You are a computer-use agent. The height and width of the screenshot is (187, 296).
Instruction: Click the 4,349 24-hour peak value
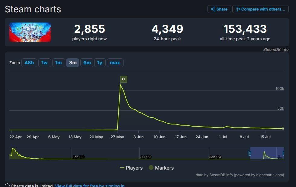[x=167, y=29]
